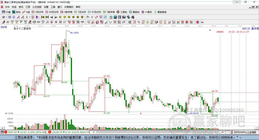
Task: Select the 10-23 date marker line label
Action: [x=231, y=32]
